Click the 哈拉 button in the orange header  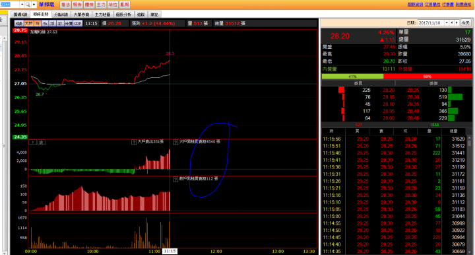pyautogui.click(x=113, y=5)
